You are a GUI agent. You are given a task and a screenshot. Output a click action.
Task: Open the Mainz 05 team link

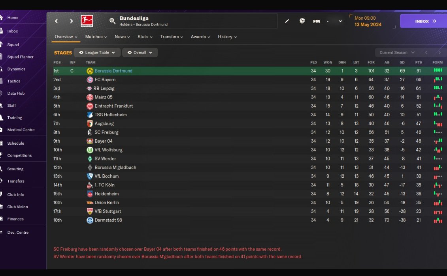coord(104,97)
